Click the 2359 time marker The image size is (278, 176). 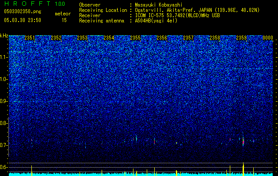[241, 38]
